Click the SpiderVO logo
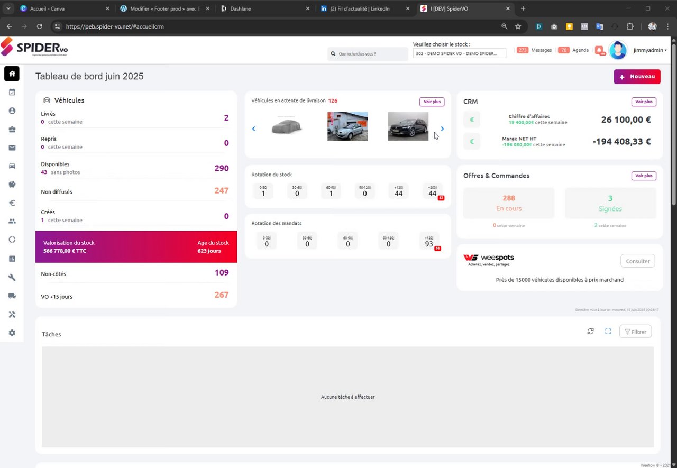677x468 pixels. [34, 48]
